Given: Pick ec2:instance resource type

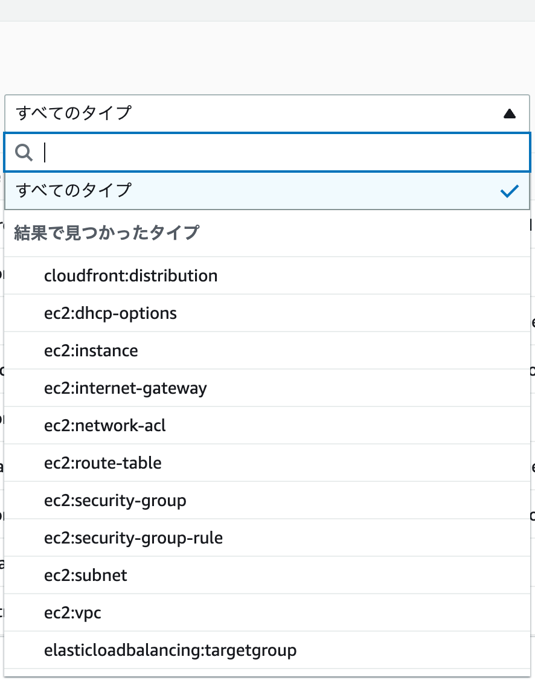Looking at the screenshot, I should pos(267,350).
